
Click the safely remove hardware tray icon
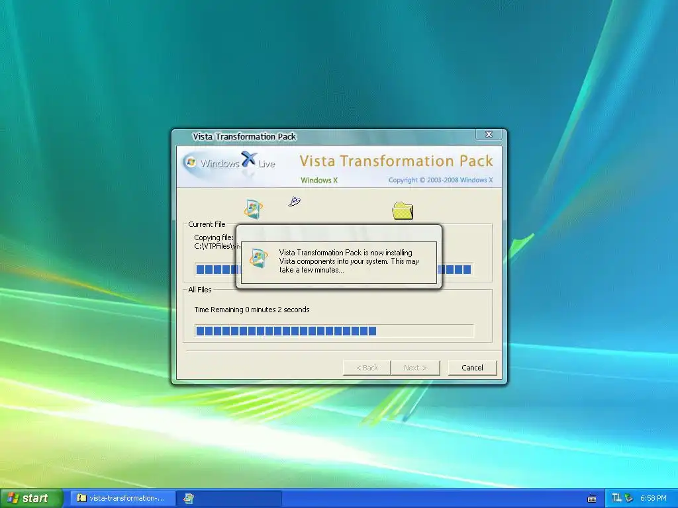(629, 498)
